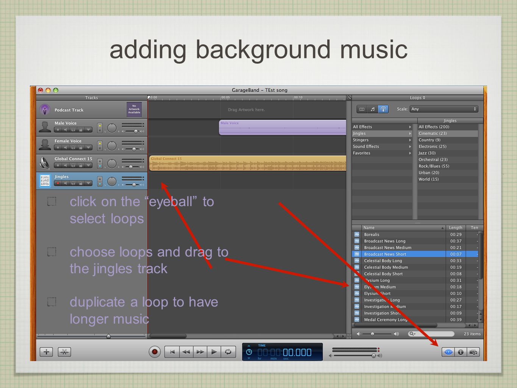517x388 pixels.
Task: Select the Medal Ceremony Long loop
Action: click(415, 320)
